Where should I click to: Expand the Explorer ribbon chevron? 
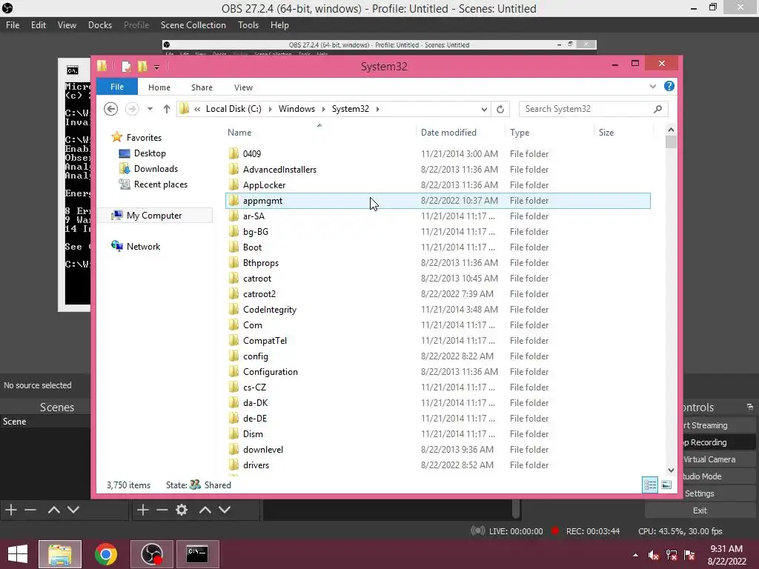click(652, 87)
